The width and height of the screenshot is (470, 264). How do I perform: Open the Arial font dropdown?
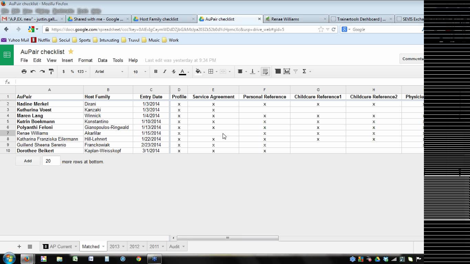[x=109, y=71]
